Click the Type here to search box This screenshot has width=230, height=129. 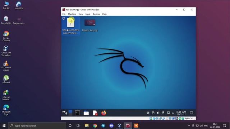pos(37,126)
